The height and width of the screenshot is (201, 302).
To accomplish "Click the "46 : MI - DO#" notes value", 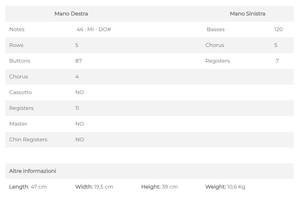I will coord(94,30).
